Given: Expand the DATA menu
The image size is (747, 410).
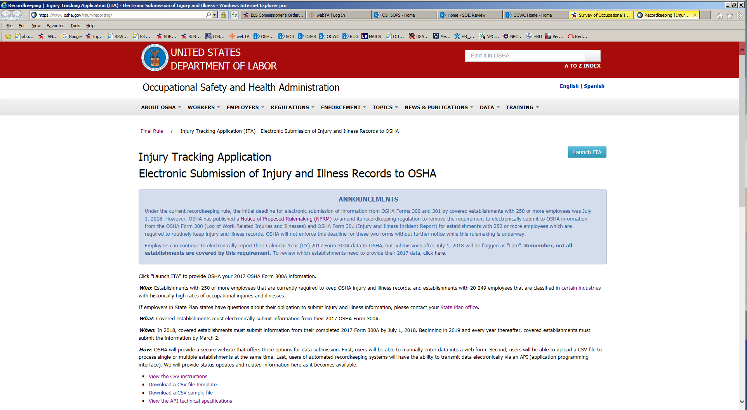Looking at the screenshot, I should pos(490,108).
